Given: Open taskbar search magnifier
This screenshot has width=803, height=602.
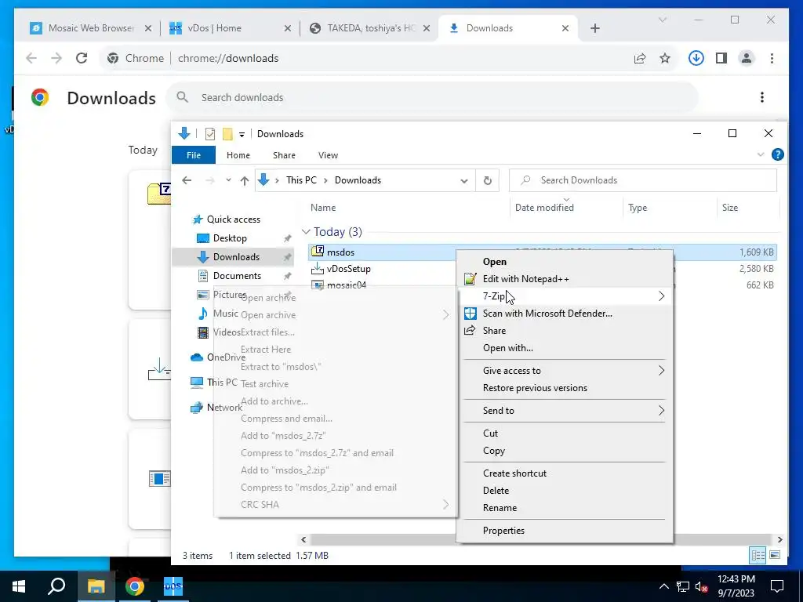Looking at the screenshot, I should click(x=56, y=586).
